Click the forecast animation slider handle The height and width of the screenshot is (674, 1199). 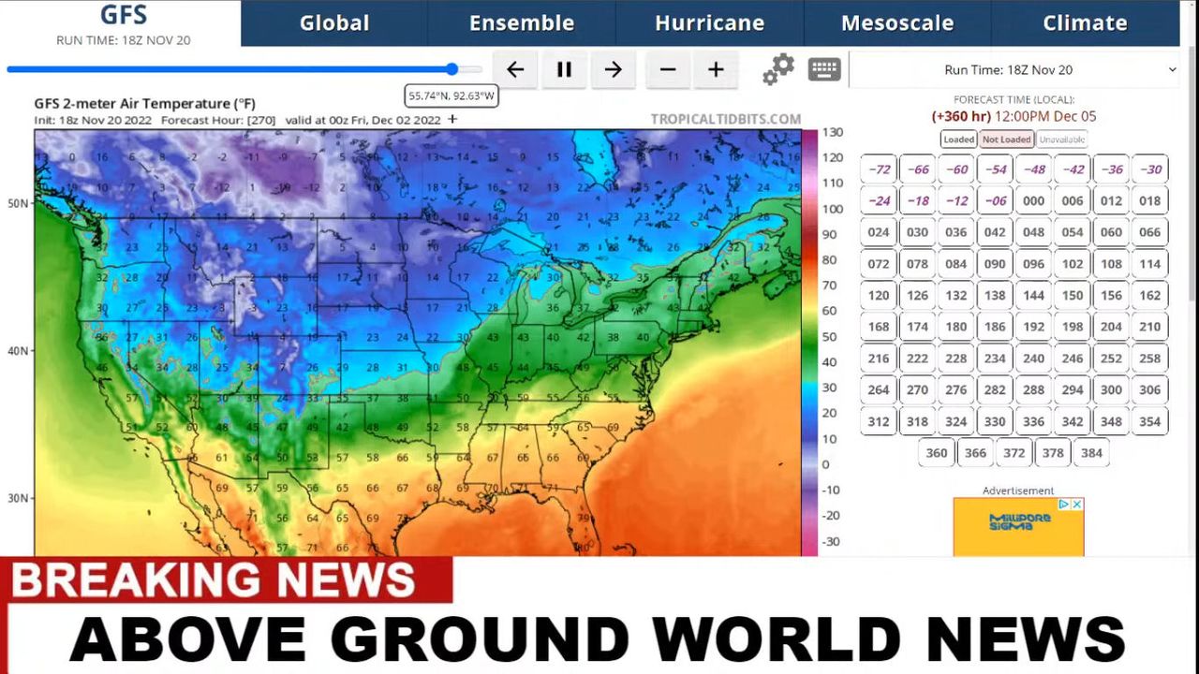(x=452, y=69)
